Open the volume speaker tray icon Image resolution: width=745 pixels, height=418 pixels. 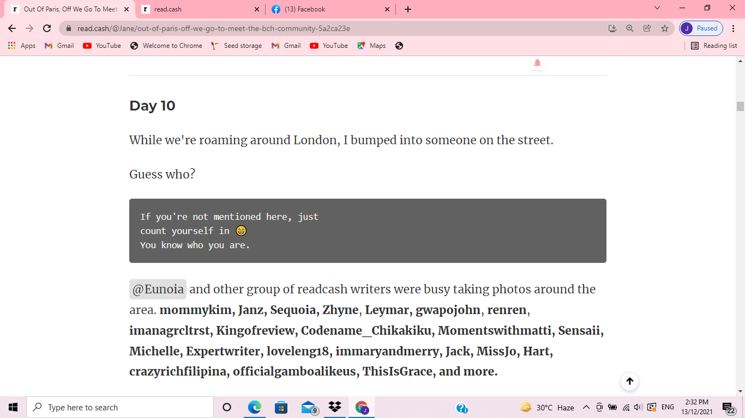point(639,407)
